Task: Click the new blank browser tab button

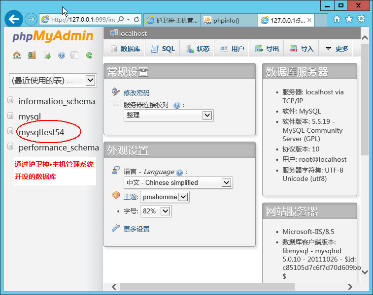Action: point(321,20)
